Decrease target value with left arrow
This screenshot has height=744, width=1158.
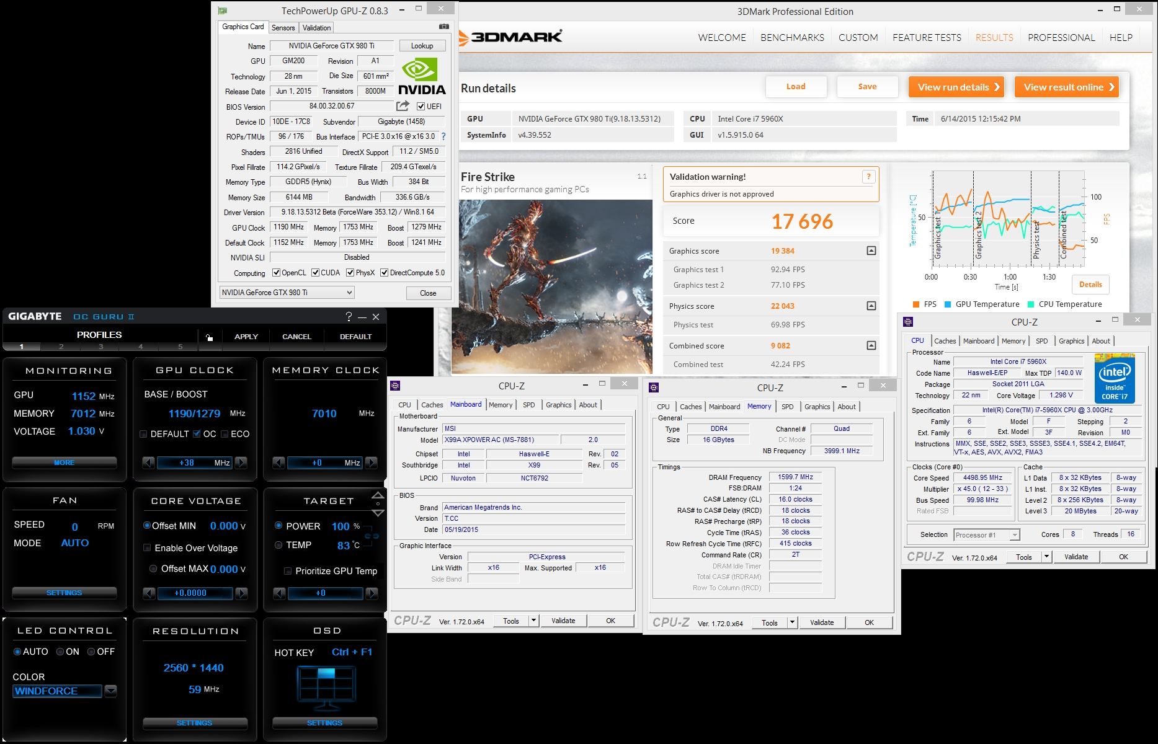279,593
